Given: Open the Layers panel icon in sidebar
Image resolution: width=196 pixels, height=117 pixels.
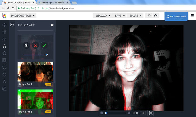Looking at the screenshot, I should (4, 25).
